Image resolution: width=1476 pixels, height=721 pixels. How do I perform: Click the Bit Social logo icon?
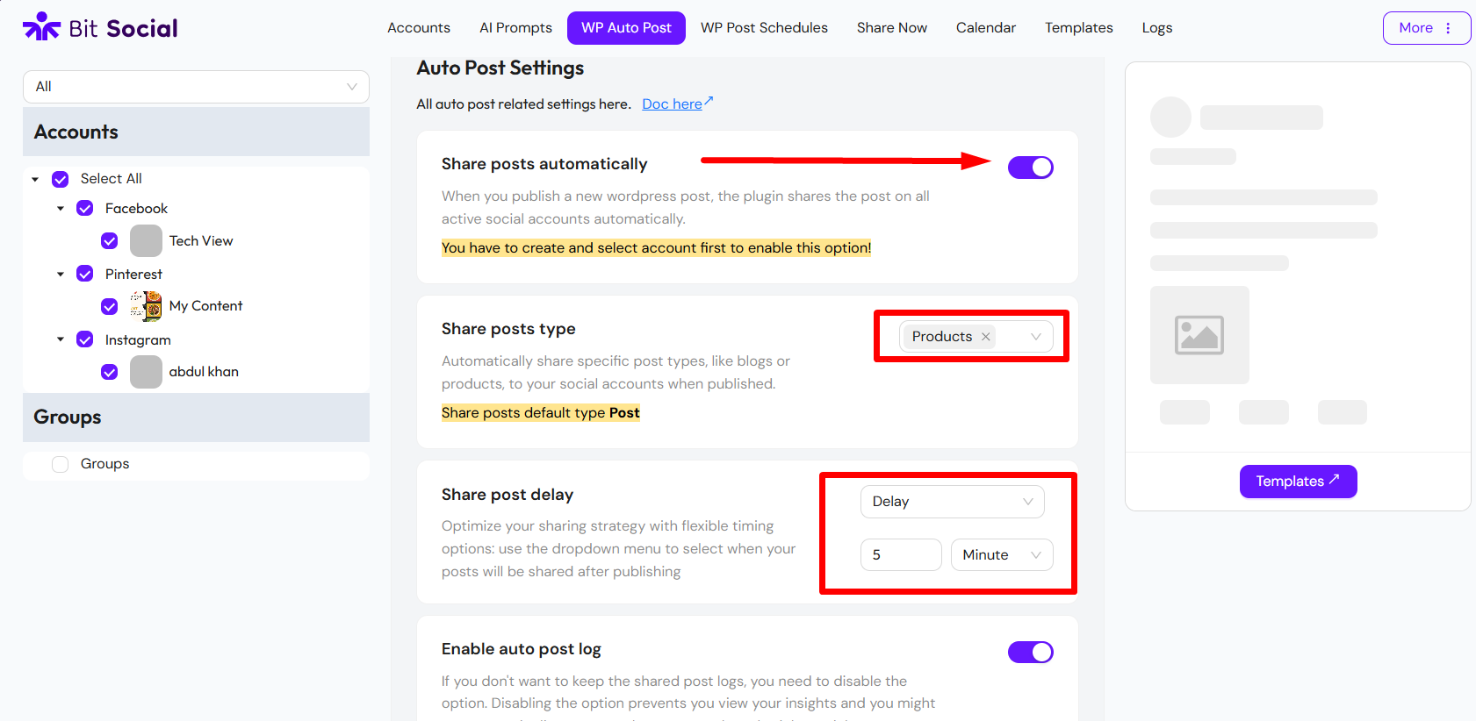point(41,26)
